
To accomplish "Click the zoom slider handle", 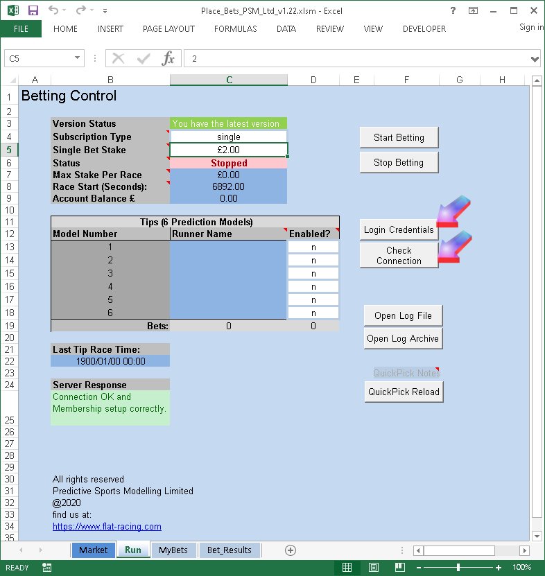I will tap(458, 568).
